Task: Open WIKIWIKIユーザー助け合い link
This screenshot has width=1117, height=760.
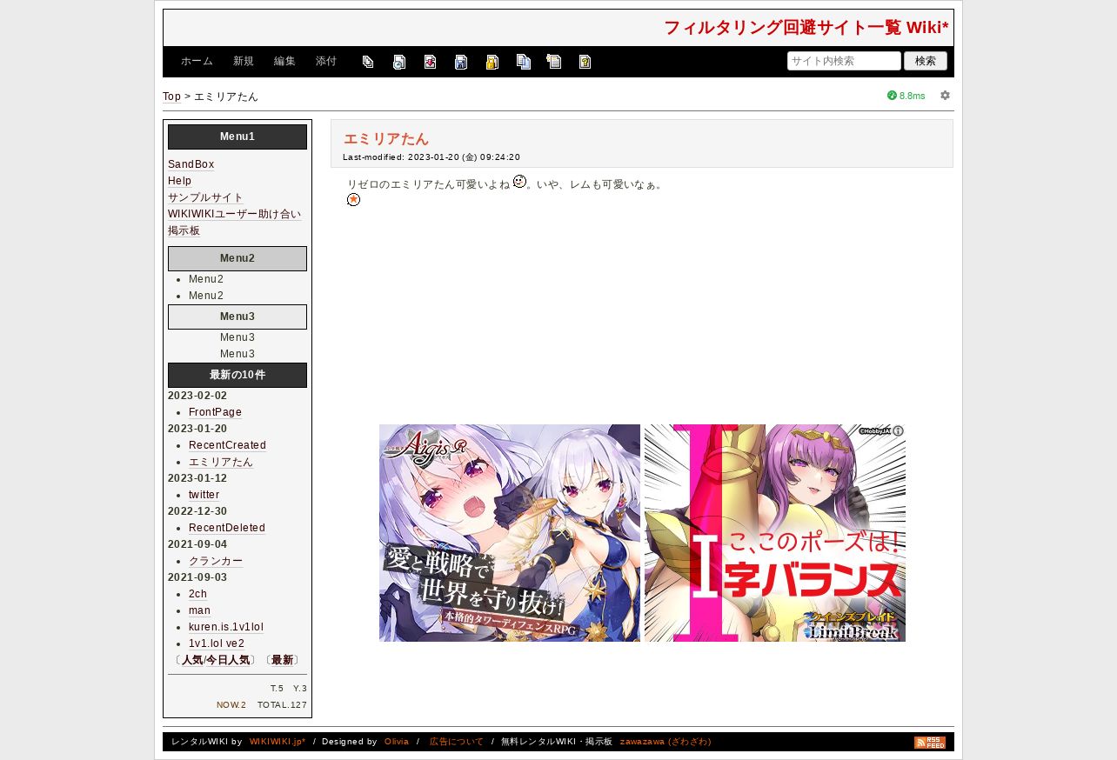Action: [x=235, y=214]
